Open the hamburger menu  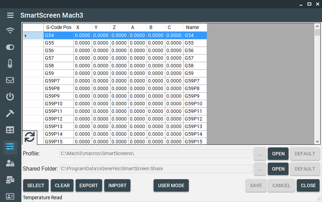click(x=10, y=15)
